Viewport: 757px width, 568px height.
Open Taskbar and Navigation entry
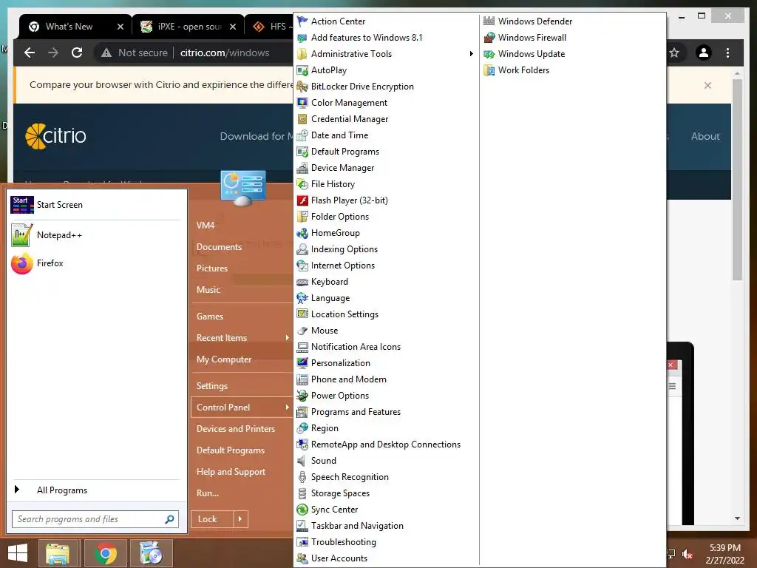pos(357,526)
